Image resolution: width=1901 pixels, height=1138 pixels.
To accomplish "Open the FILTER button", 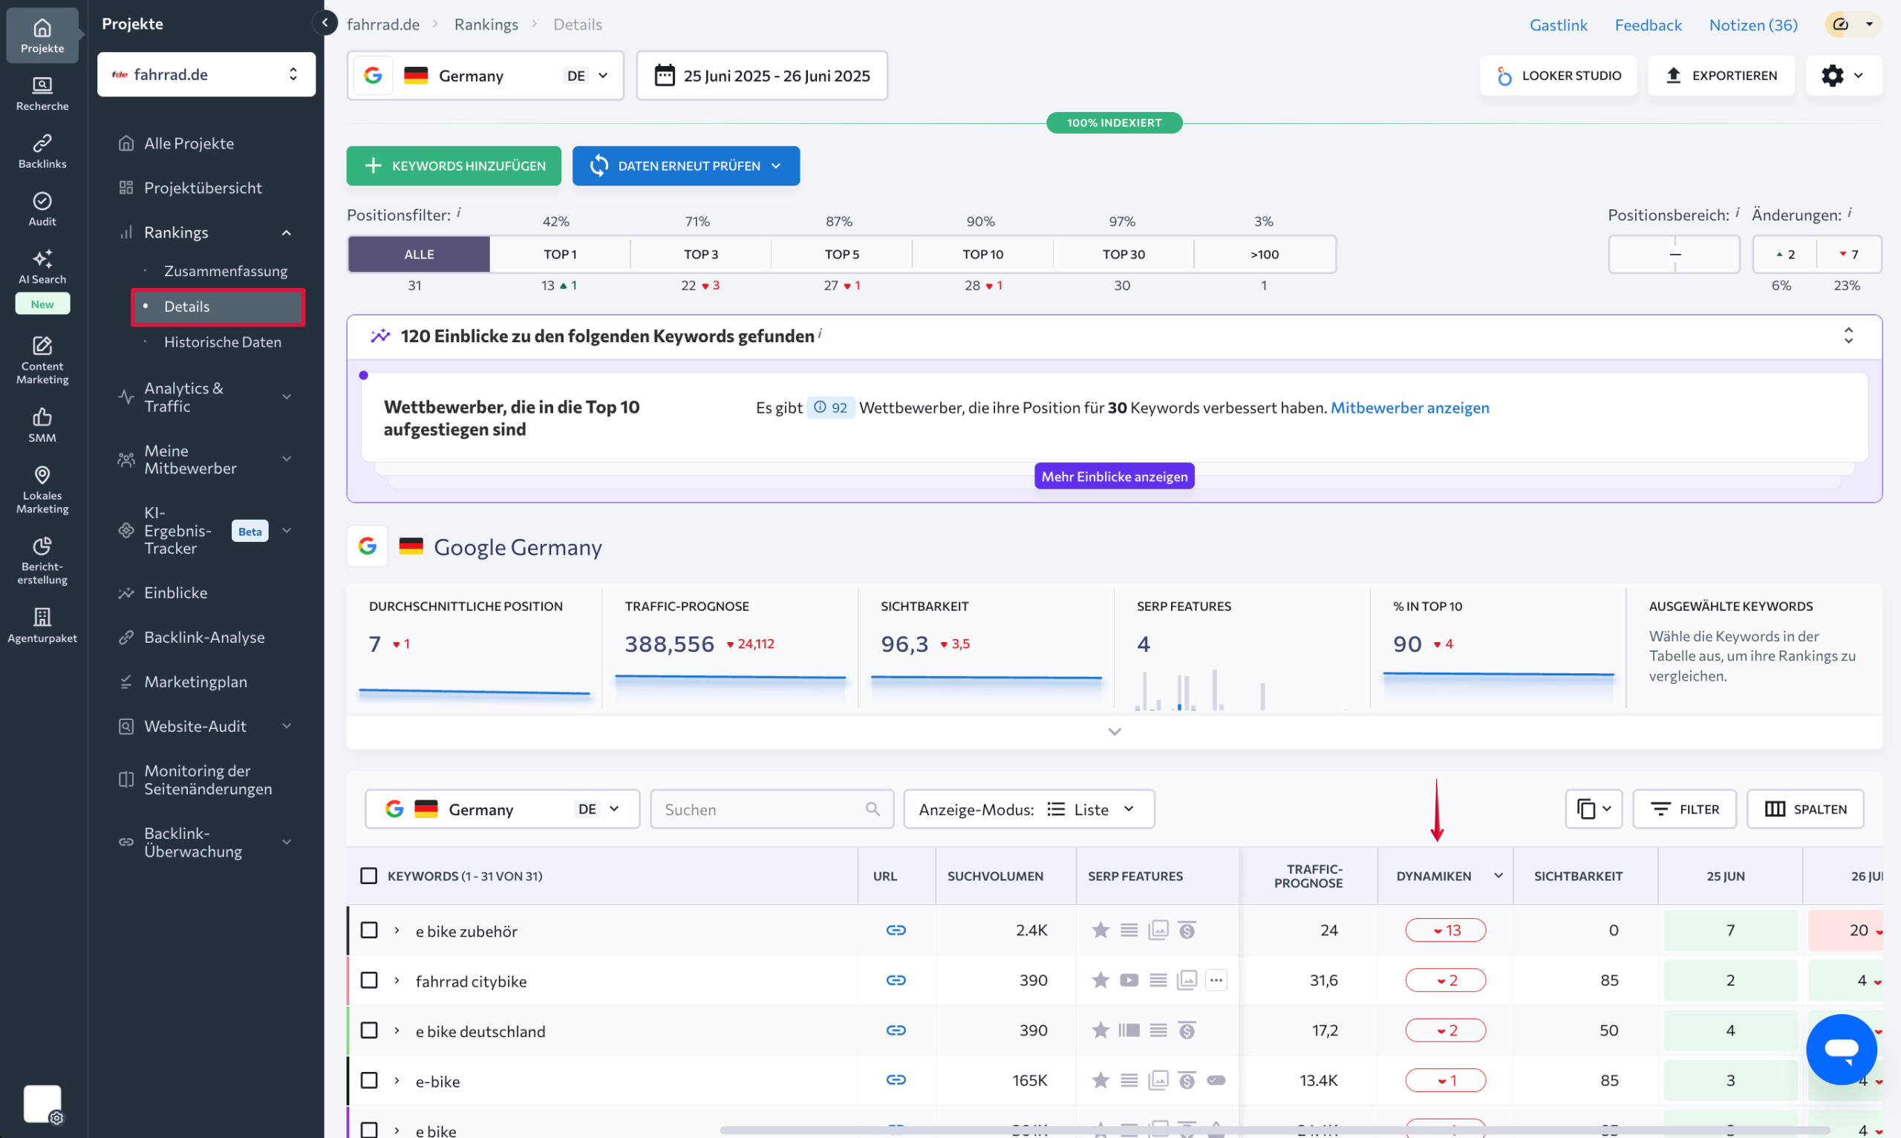I will 1685,809.
